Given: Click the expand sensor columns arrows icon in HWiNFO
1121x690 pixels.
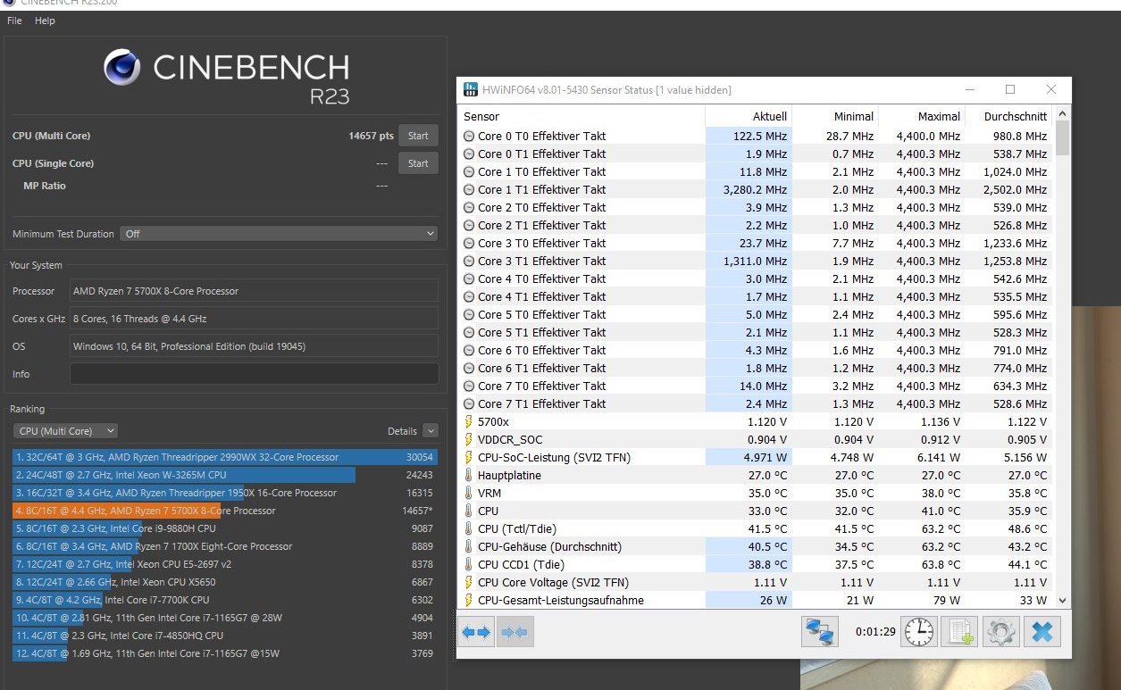Looking at the screenshot, I should click(476, 632).
